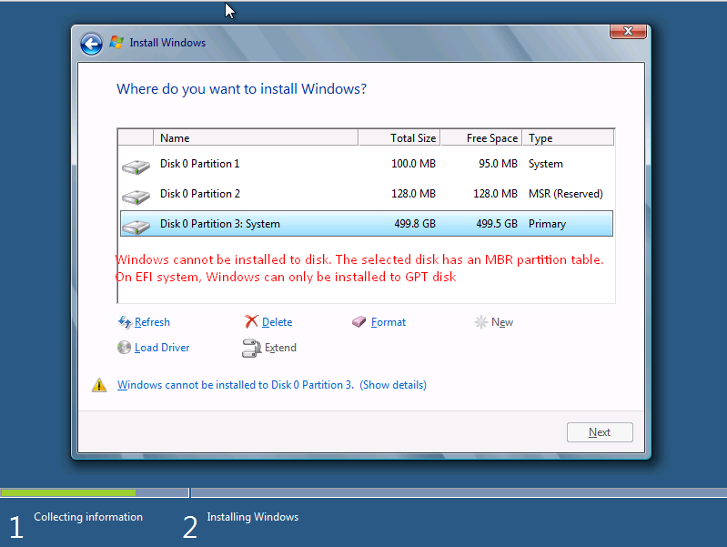
Task: Click the yellow warning triangle icon
Action: [x=99, y=385]
